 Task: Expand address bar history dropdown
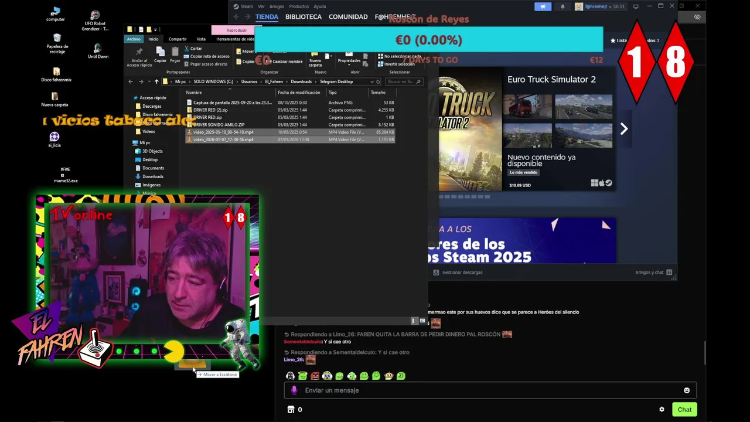point(372,82)
